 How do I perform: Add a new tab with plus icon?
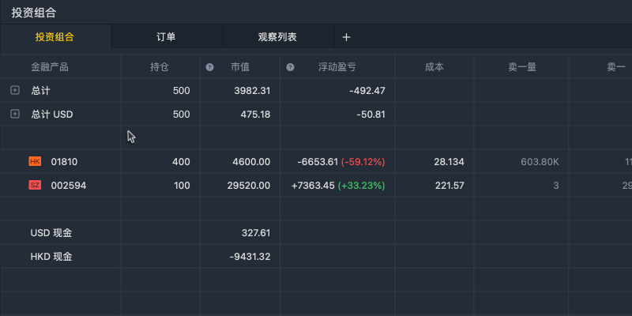click(346, 37)
